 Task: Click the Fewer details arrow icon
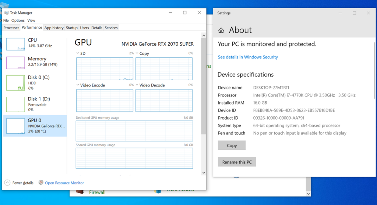[x=7, y=183]
